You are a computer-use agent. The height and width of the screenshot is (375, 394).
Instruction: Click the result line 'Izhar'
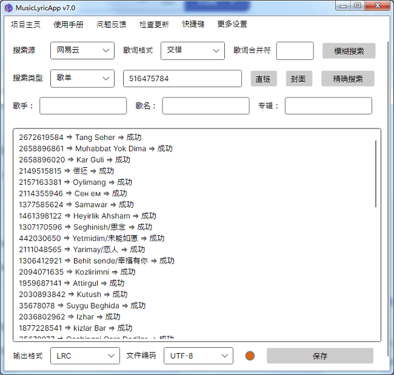click(70, 317)
